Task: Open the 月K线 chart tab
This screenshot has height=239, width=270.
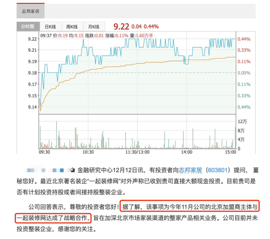Action: click(94, 27)
